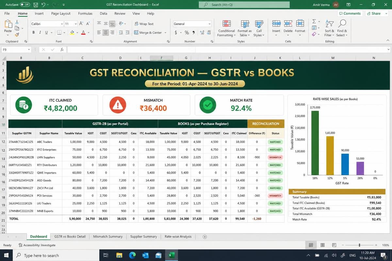
Task: Click the Delete cells button
Action: tap(288, 28)
